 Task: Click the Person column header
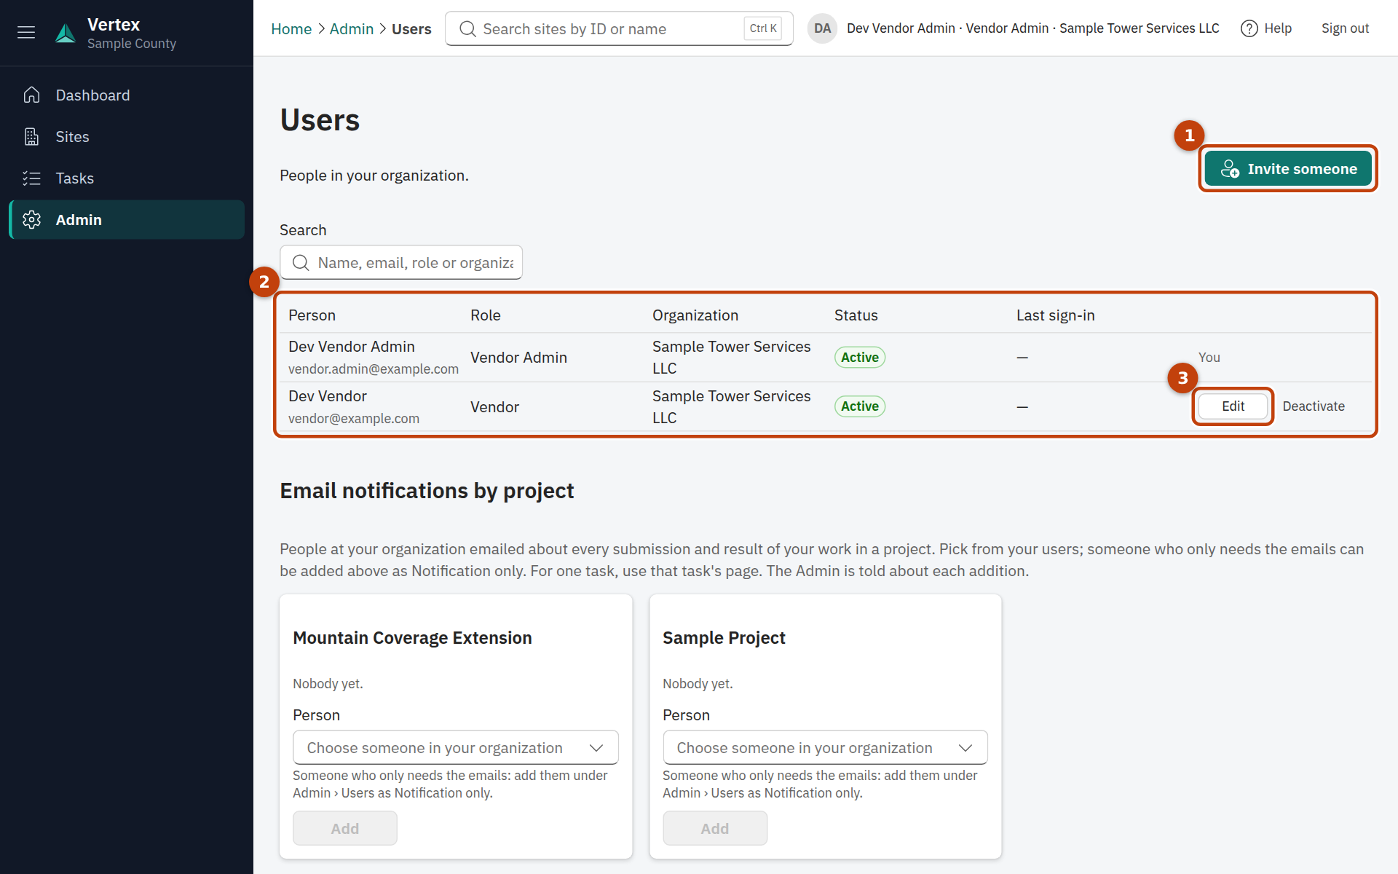tap(312, 315)
